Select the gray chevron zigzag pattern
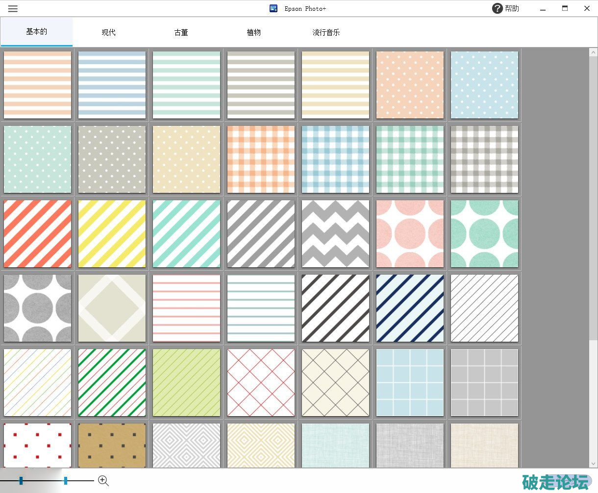This screenshot has height=493, width=598. (335, 234)
